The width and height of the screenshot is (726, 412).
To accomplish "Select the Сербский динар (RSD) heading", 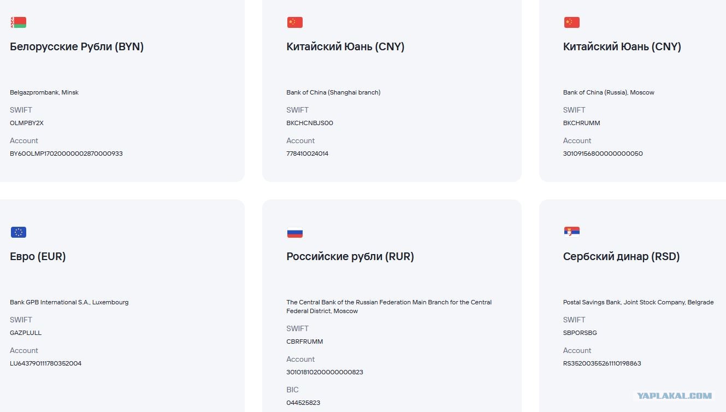I will pos(622,257).
